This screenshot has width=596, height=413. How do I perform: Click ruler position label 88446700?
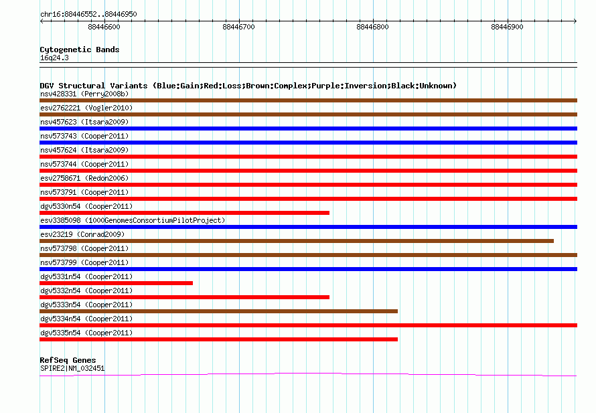tap(238, 27)
